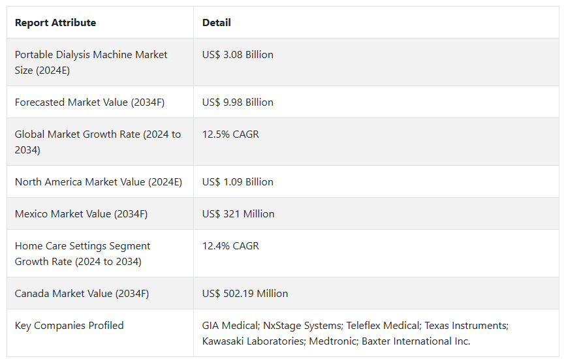Select the Mexico Market Value (2034F) cell
The height and width of the screenshot is (359, 566).
tap(80, 214)
